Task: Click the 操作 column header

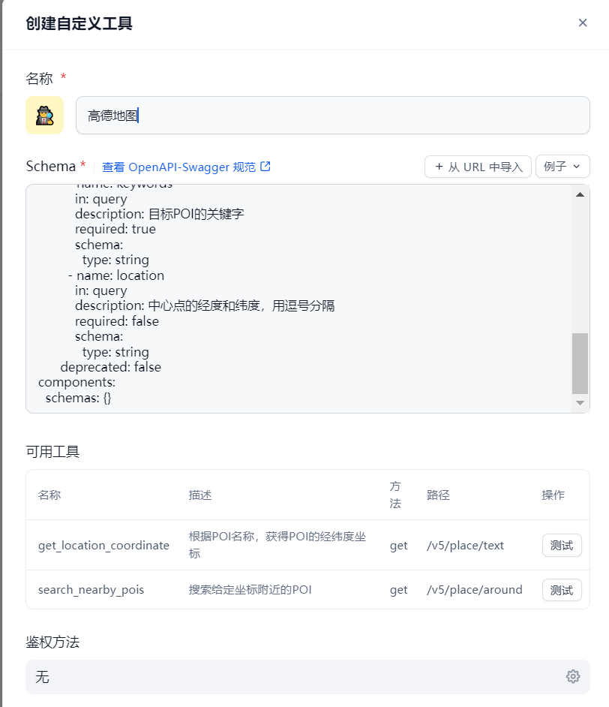Action: (553, 495)
